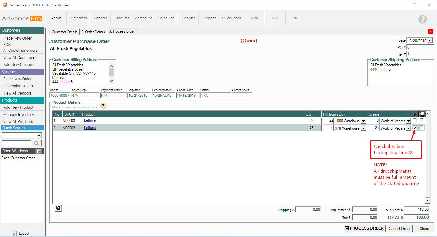Uncheck the dropship box for line 2
Viewport: 437px width, 237px height.
coord(415,128)
